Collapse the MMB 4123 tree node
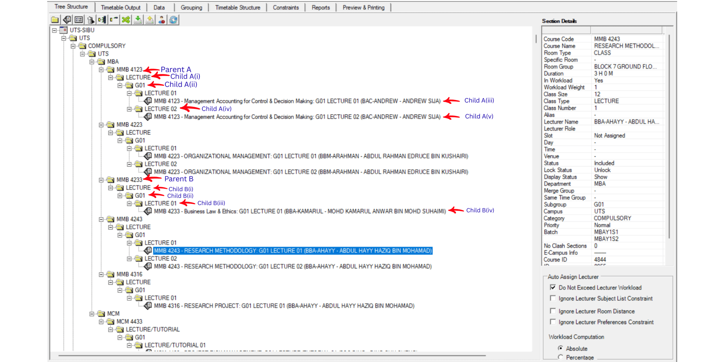The height and width of the screenshot is (362, 724). [101, 70]
